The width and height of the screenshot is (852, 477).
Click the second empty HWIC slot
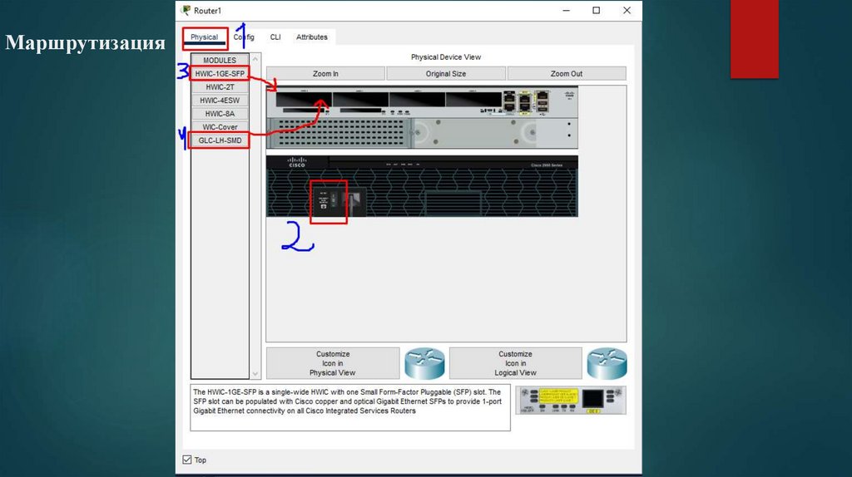tap(360, 100)
